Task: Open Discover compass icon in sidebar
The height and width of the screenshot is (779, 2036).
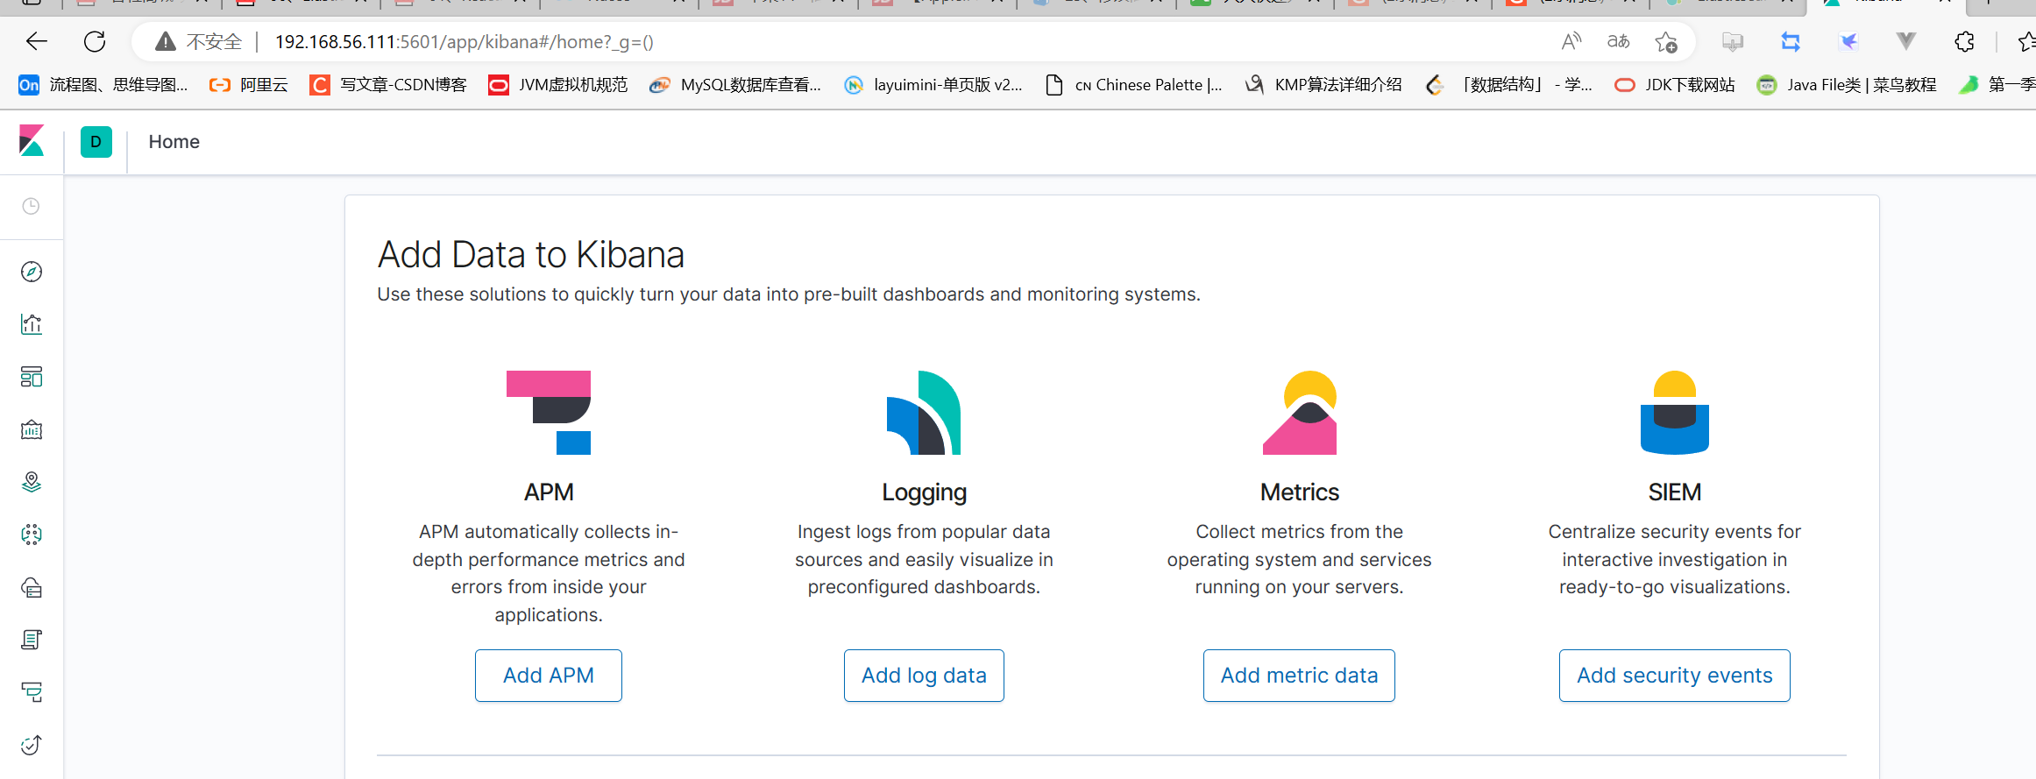Action: pos(32,272)
